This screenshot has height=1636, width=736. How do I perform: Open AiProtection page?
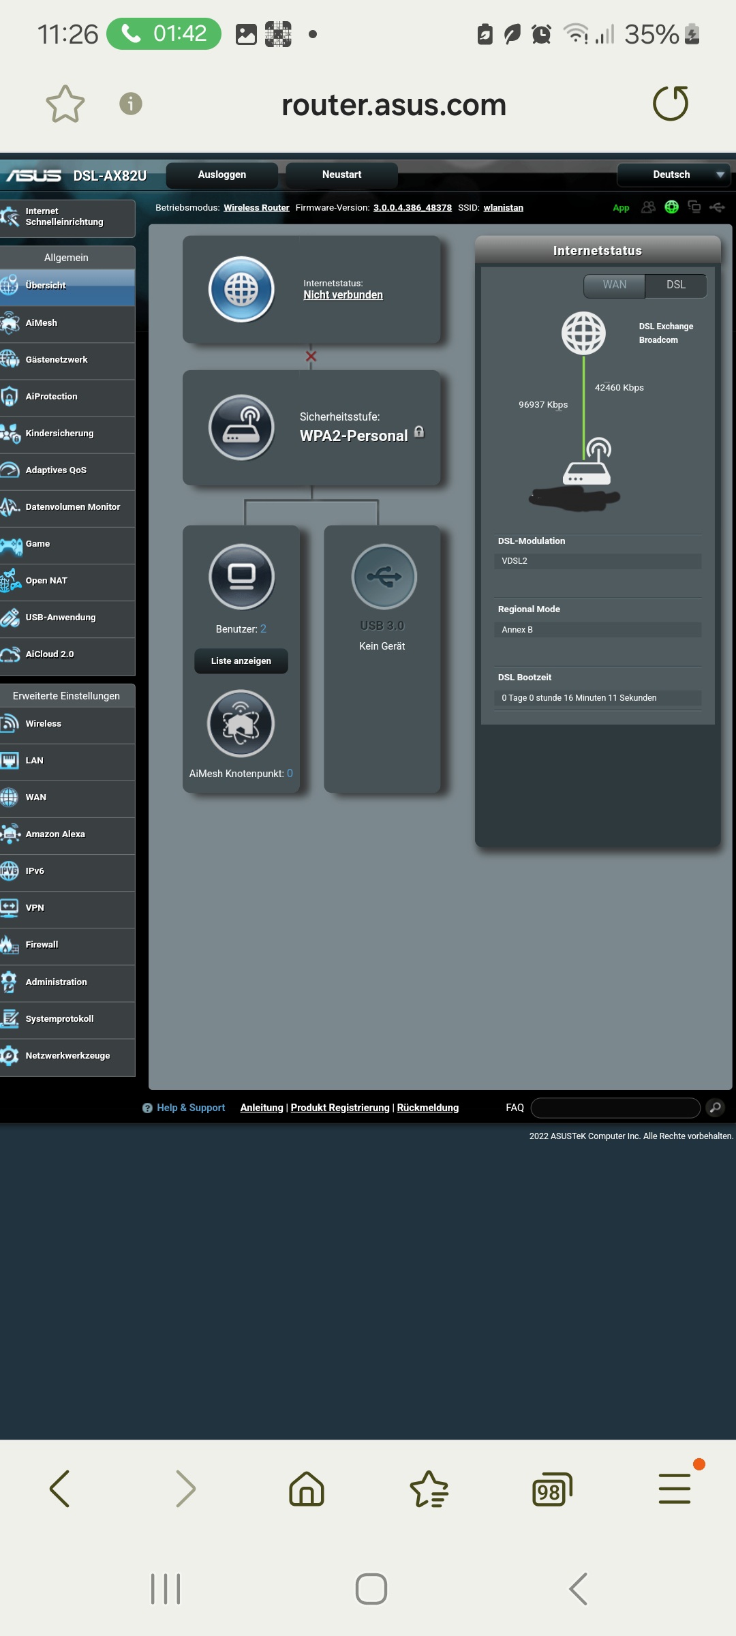tap(67, 397)
